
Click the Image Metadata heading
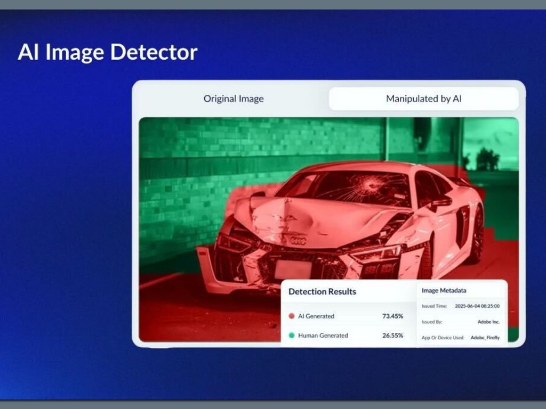point(444,291)
